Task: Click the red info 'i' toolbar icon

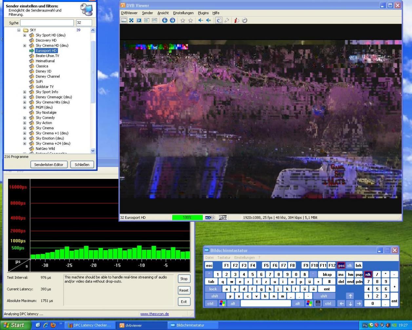Action: click(x=236, y=20)
